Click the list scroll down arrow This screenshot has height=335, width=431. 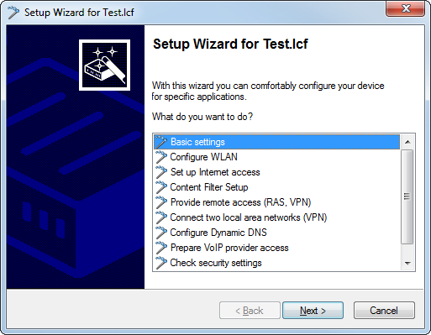tap(407, 264)
